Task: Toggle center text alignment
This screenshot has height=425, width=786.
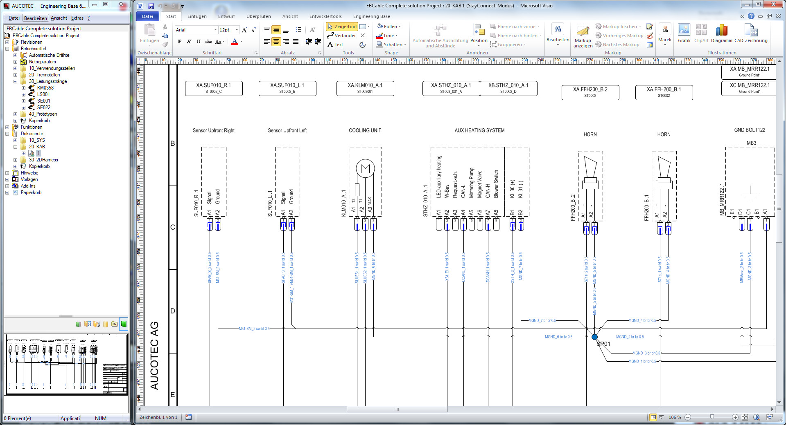Action: (276, 42)
